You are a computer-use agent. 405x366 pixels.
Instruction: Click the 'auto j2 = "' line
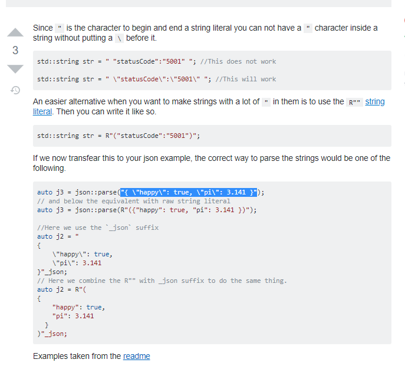point(58,236)
